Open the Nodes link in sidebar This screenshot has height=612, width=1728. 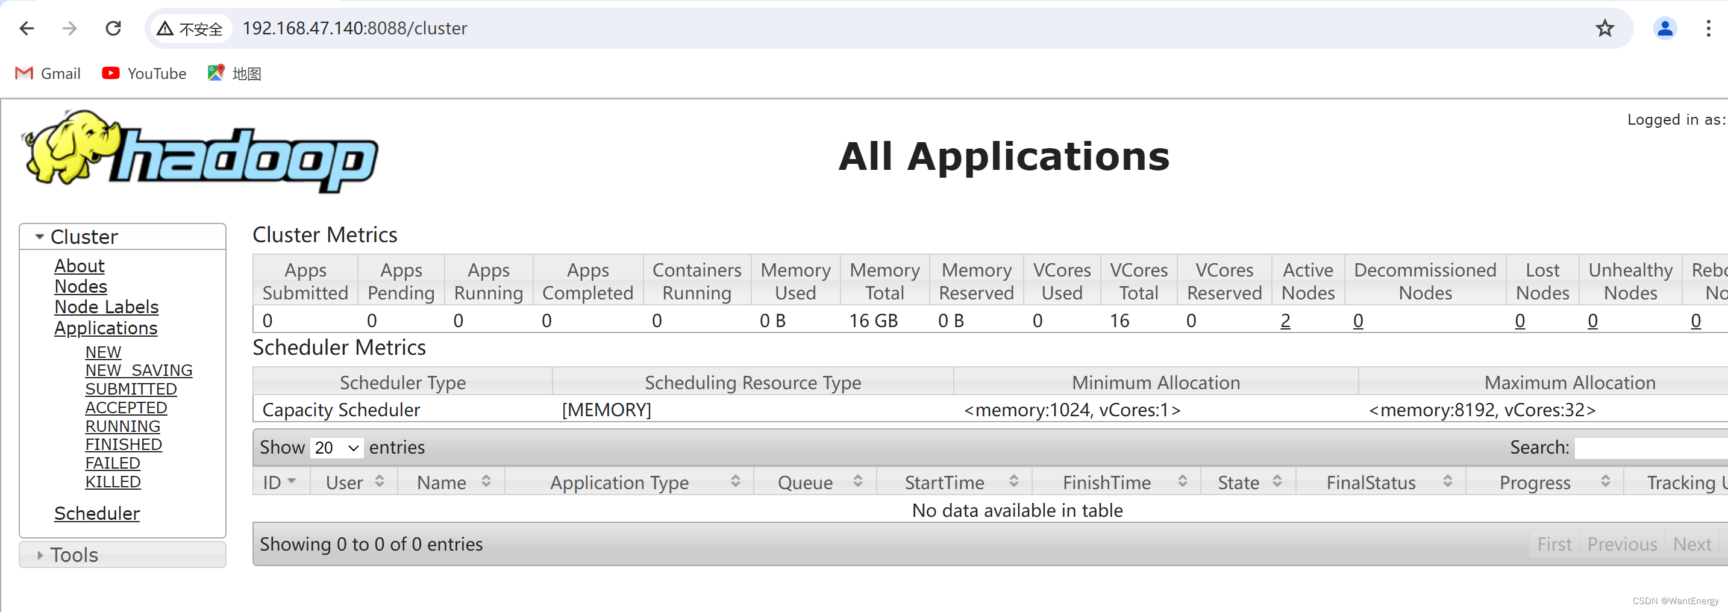(x=81, y=286)
